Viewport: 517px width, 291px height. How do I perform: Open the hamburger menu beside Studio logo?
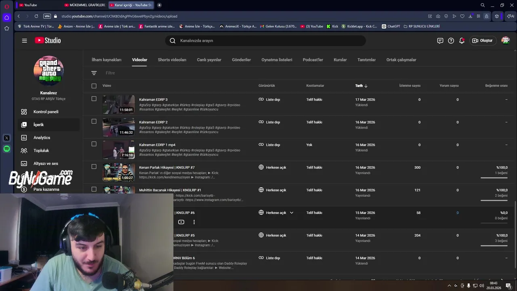[25, 40]
